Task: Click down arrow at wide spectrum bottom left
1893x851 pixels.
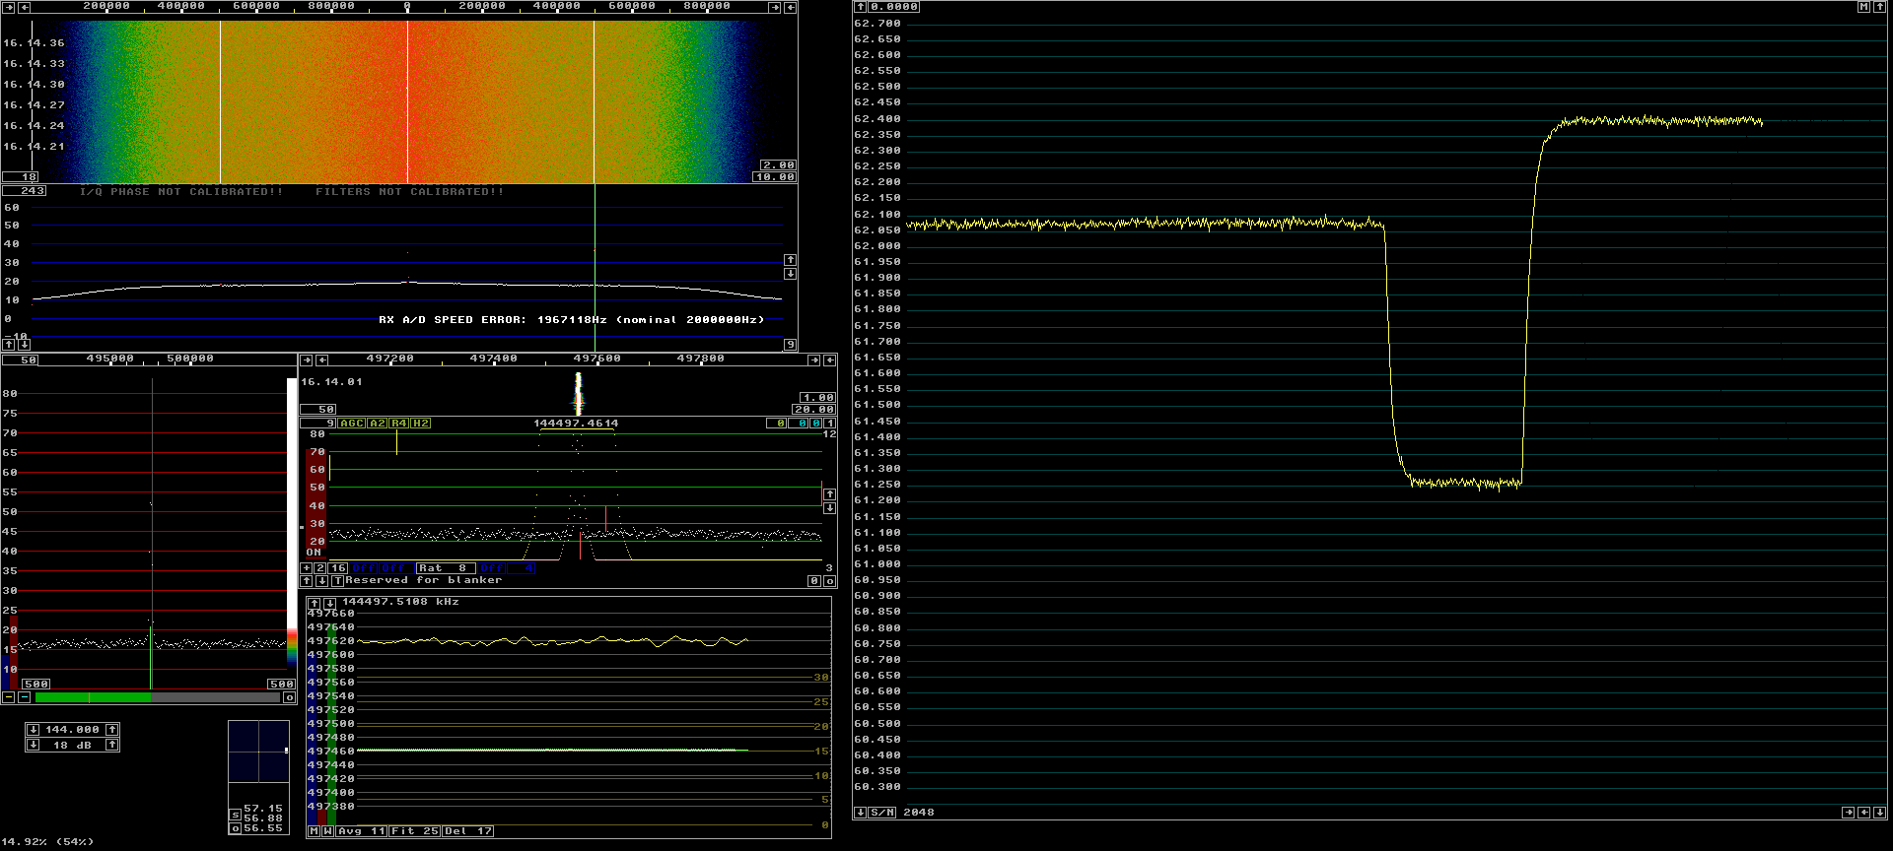Action: pos(25,345)
